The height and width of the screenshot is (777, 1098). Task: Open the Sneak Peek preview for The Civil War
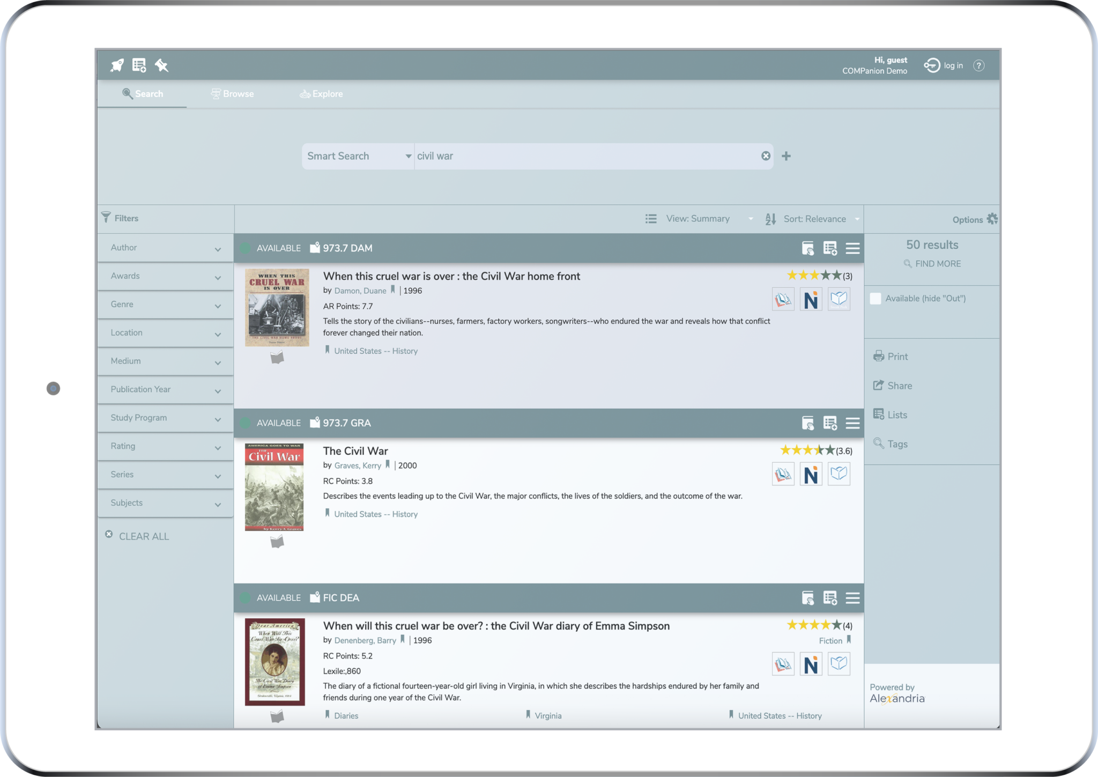click(x=840, y=473)
